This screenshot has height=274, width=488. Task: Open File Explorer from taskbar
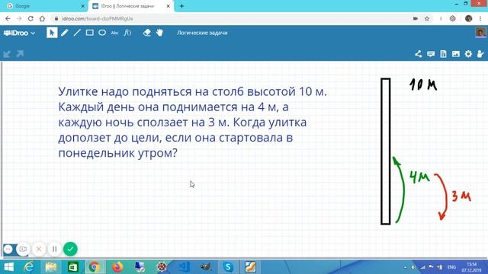[51, 267]
